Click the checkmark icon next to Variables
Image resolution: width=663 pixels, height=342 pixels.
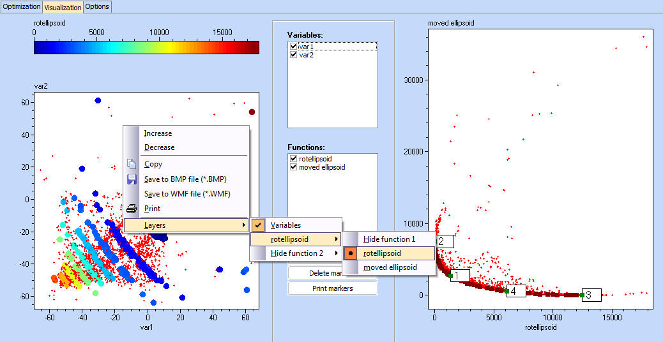[259, 225]
